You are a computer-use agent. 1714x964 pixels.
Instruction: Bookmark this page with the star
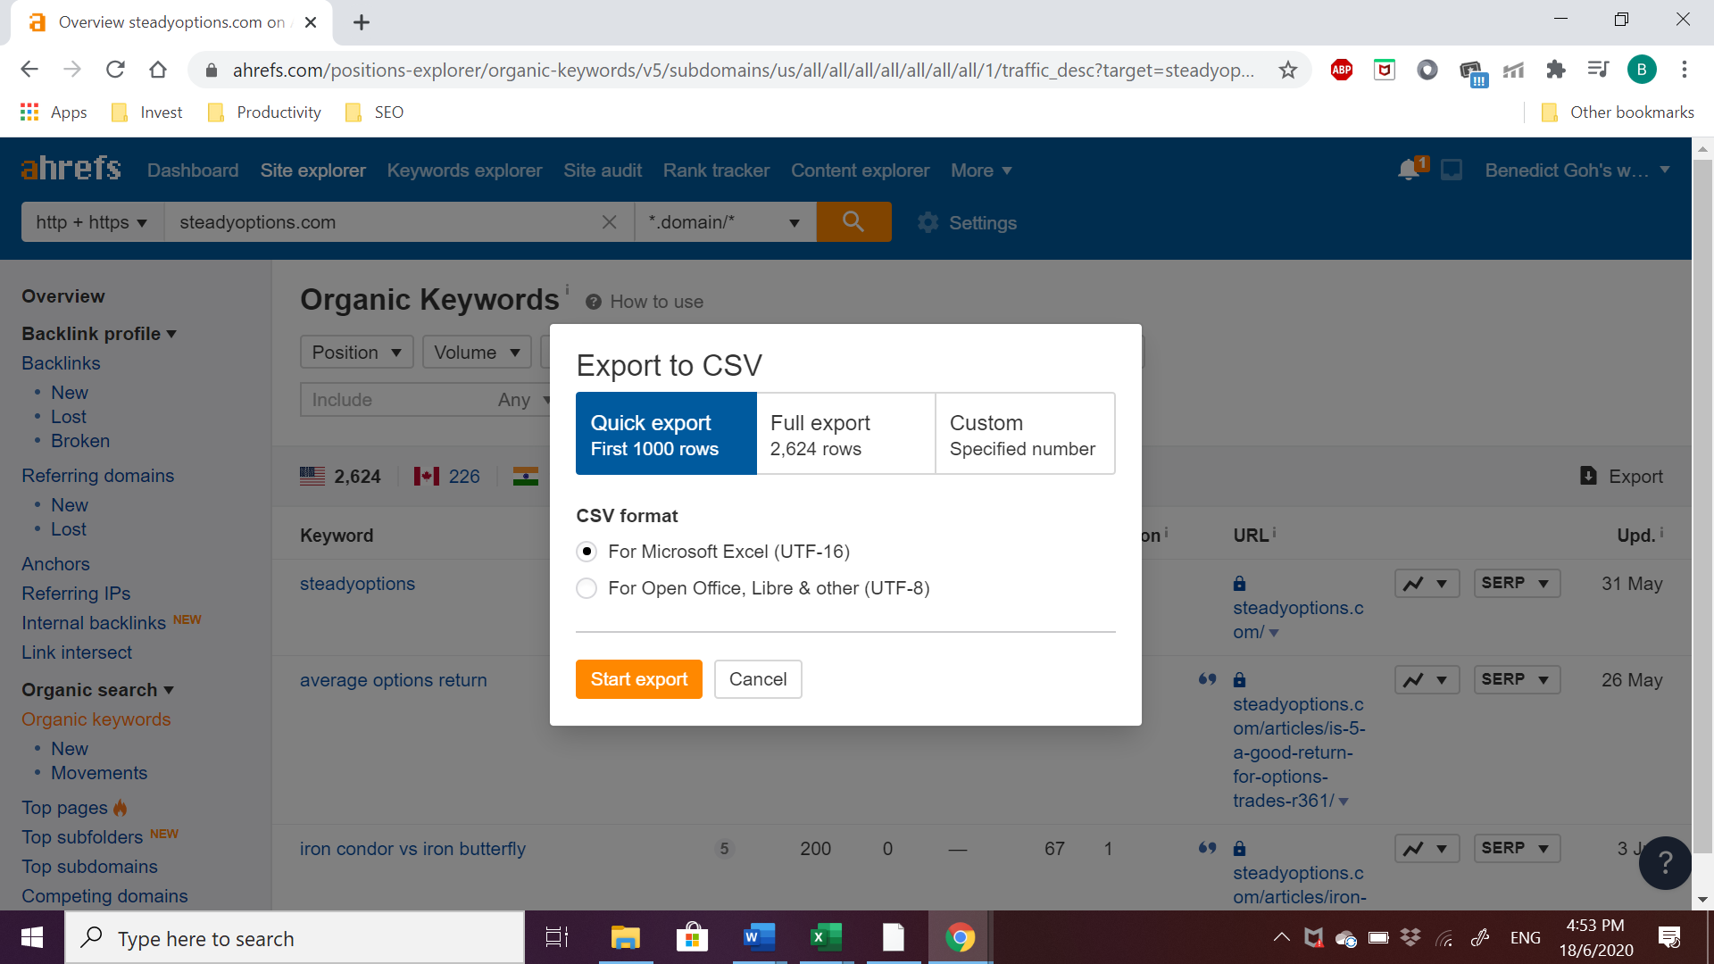[x=1287, y=70]
